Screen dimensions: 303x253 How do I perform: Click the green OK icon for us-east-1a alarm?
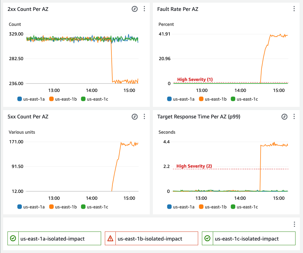click(13, 238)
